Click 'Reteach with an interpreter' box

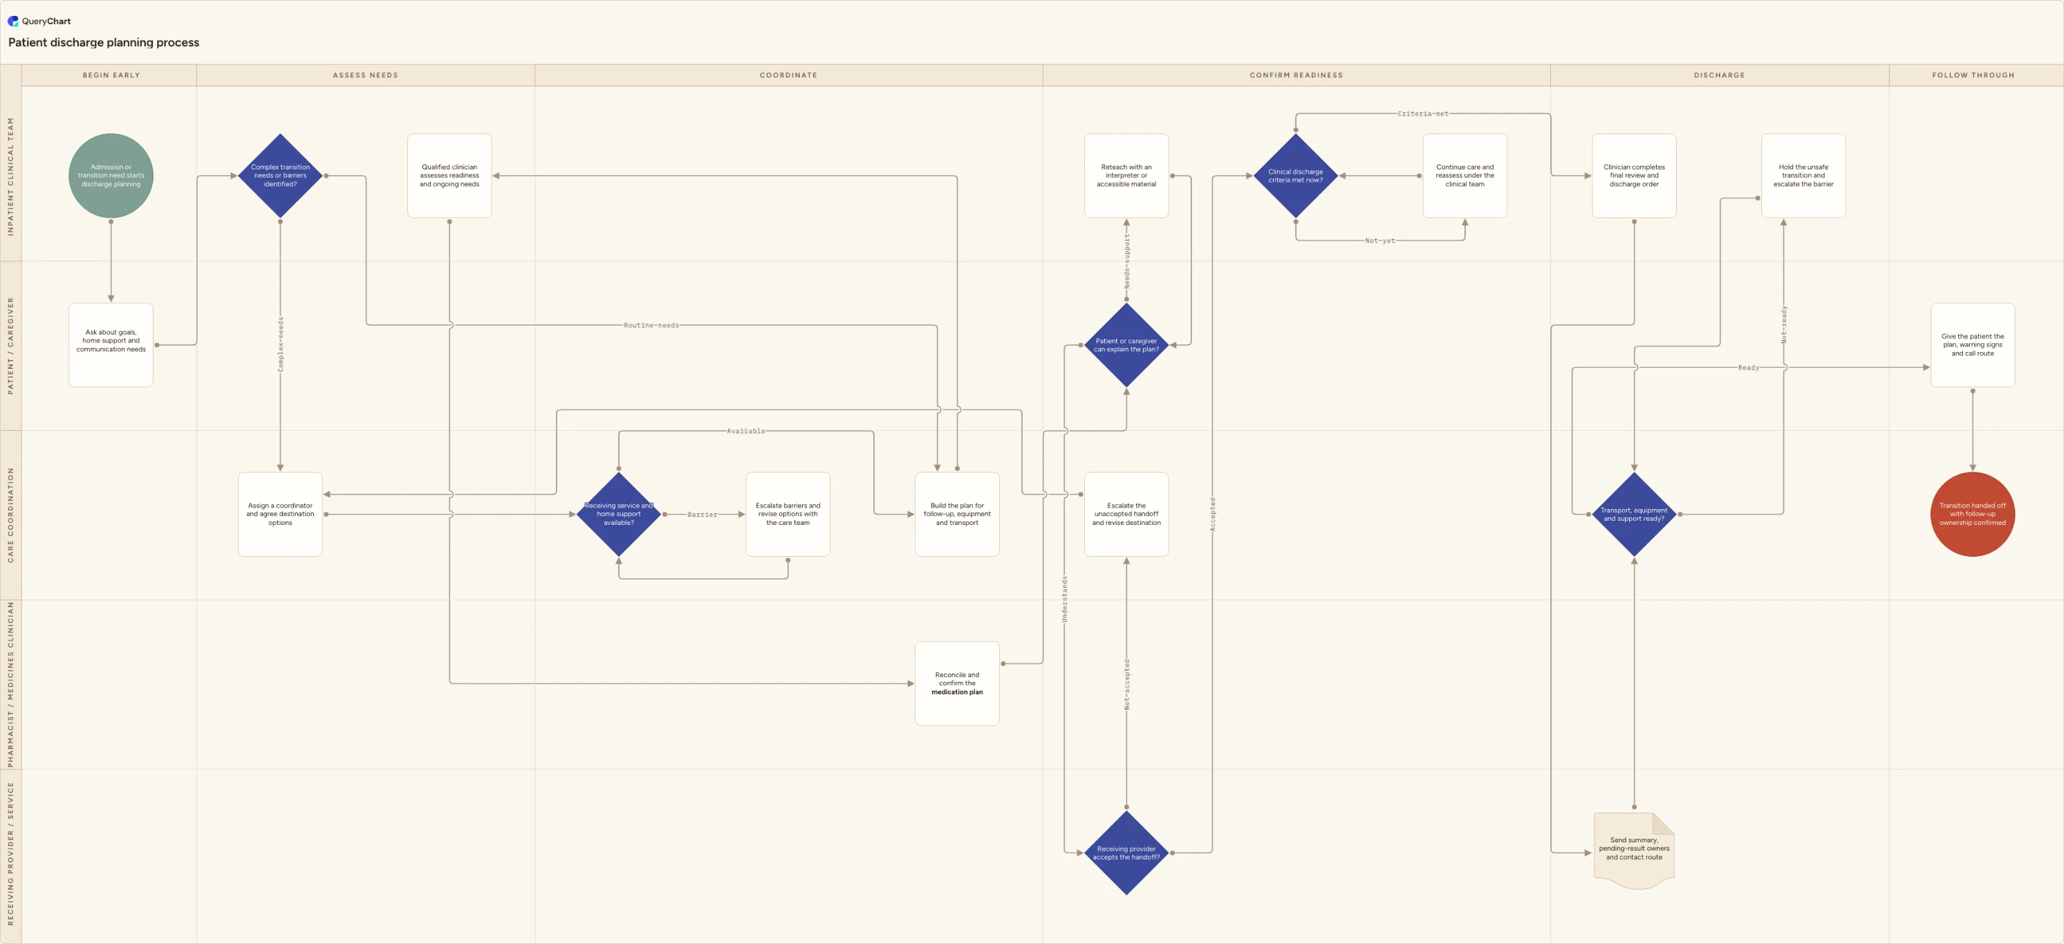click(1126, 176)
